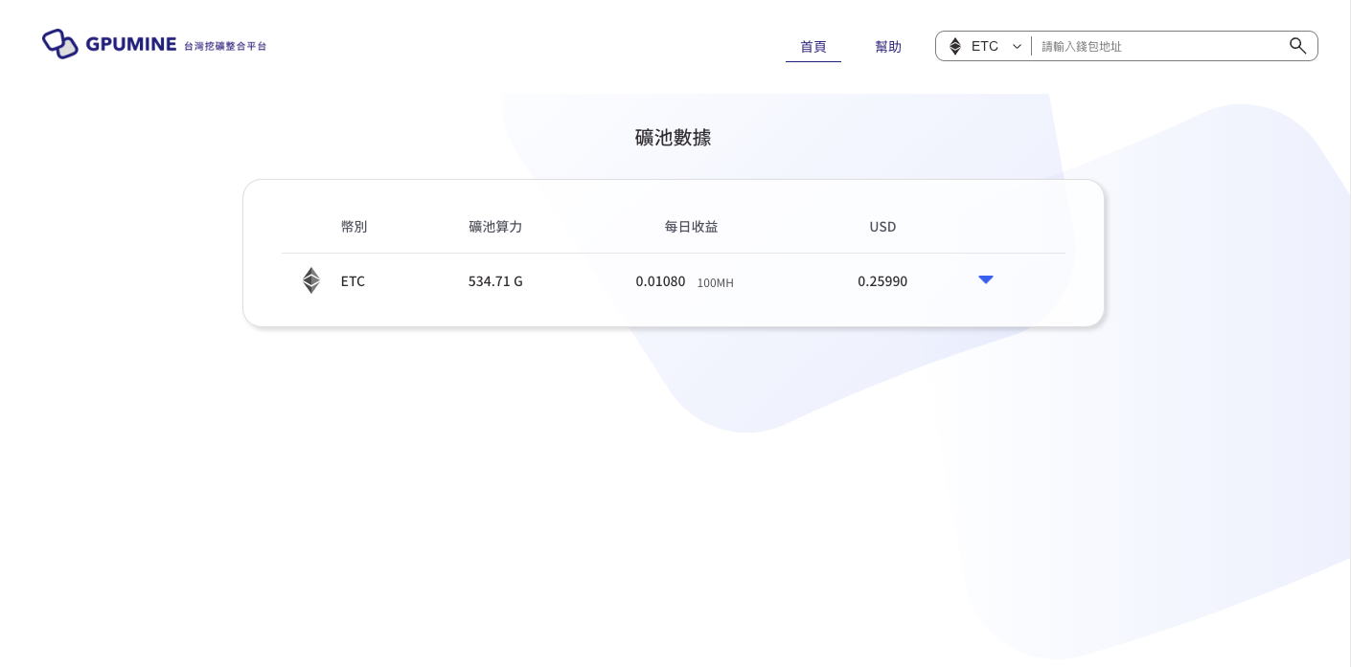This screenshot has width=1351, height=667.
Task: Click the 礦池數據 heading
Action: [x=673, y=137]
